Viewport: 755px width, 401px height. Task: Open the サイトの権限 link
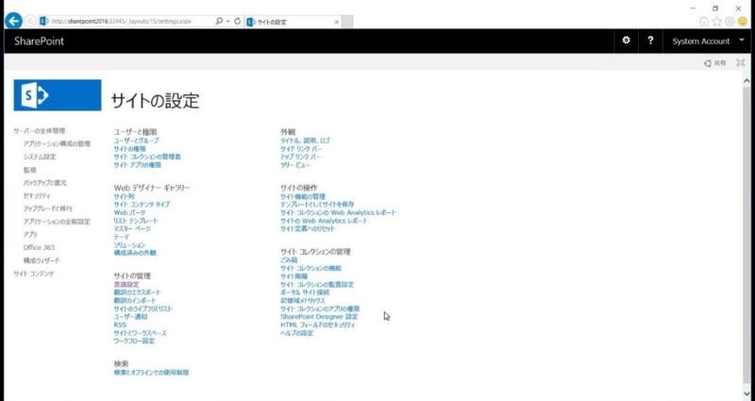tap(129, 149)
